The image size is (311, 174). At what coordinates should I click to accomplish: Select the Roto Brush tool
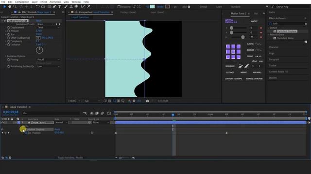(83, 6)
